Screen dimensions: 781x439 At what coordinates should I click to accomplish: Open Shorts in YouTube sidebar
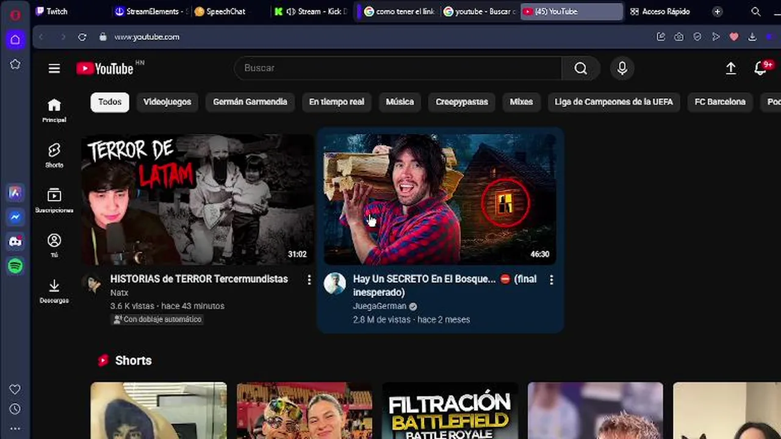(54, 155)
